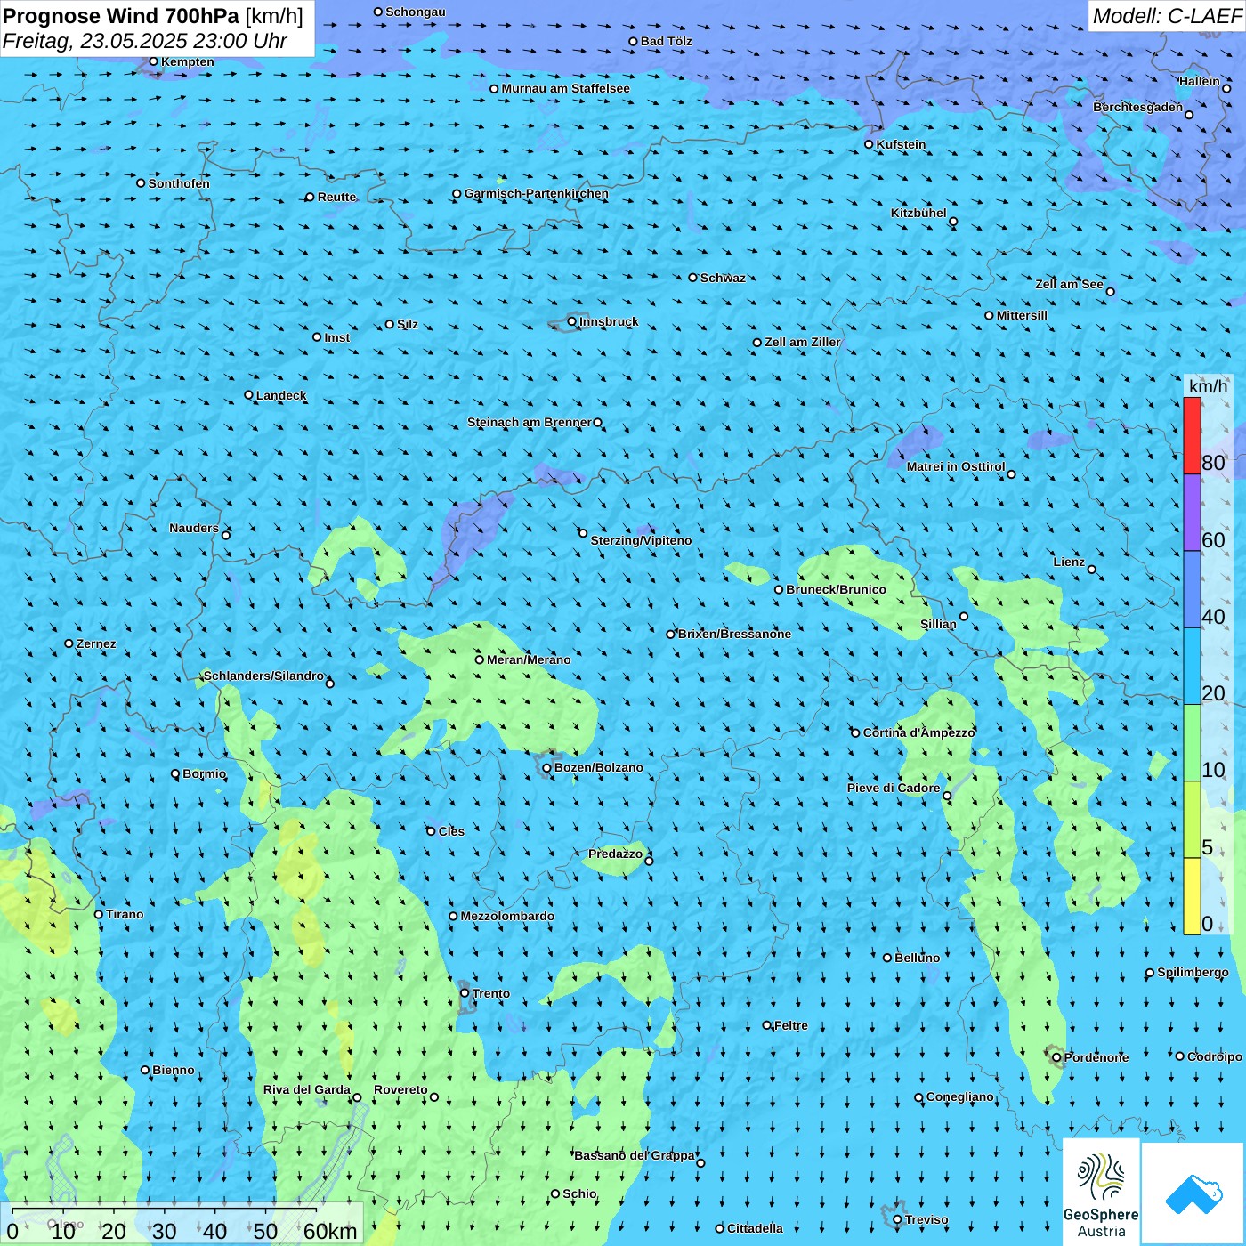
Task: Select the "Zell am See" label
Action: (x=1069, y=284)
